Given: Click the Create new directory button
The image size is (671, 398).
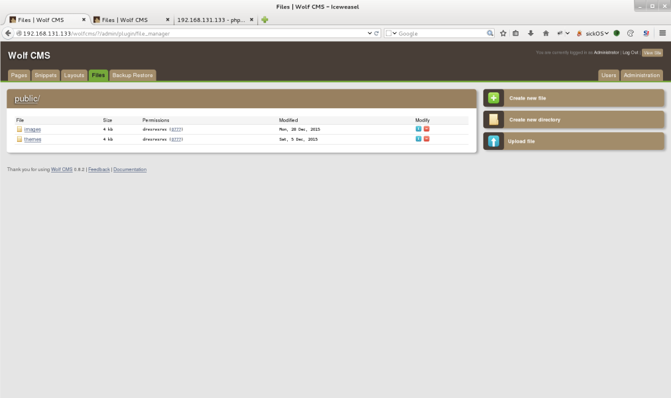Looking at the screenshot, I should (x=574, y=119).
